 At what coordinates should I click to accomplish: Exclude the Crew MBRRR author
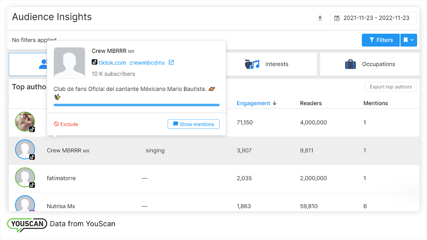[66, 124]
